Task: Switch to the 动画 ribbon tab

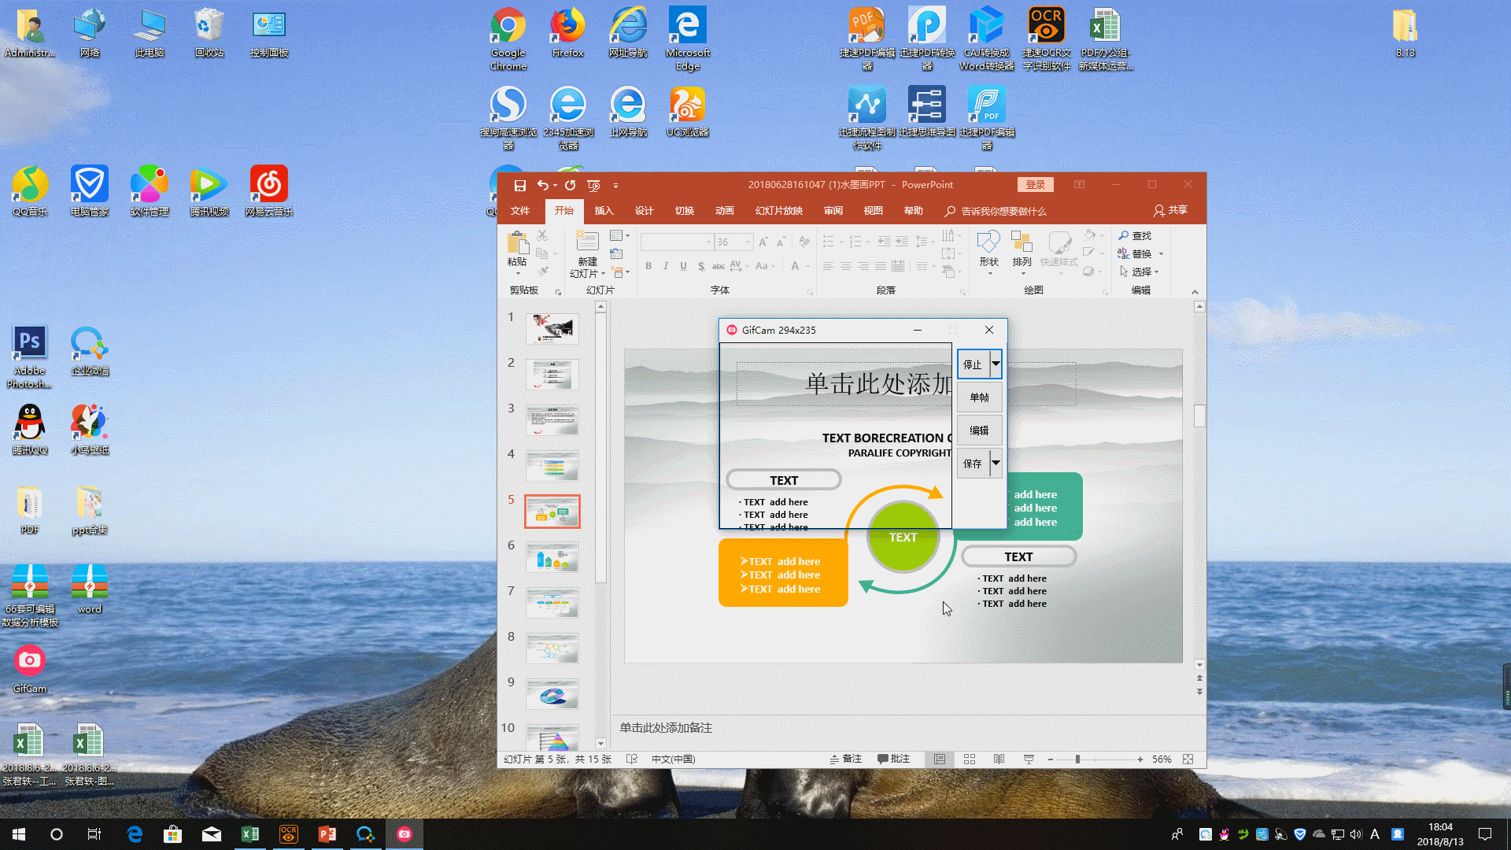Action: pos(724,211)
